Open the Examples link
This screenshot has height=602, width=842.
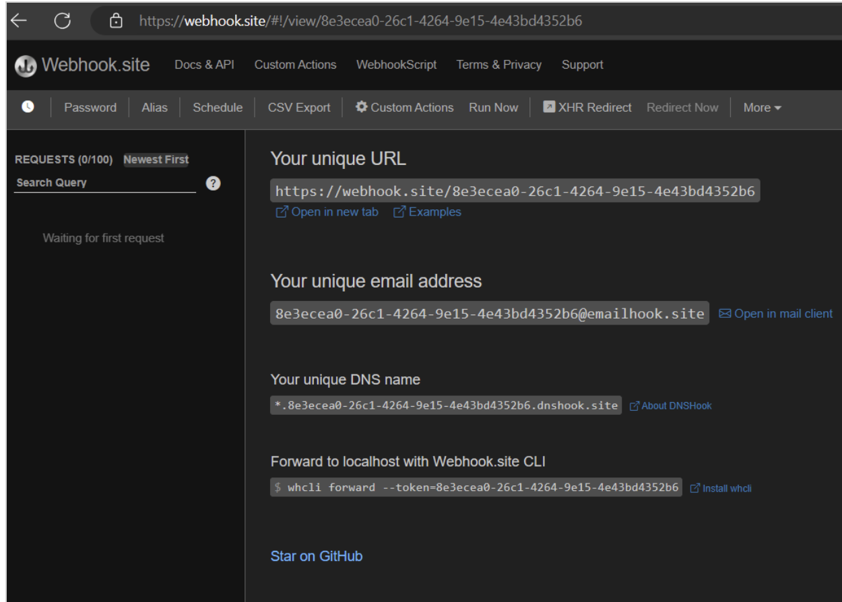(x=427, y=212)
